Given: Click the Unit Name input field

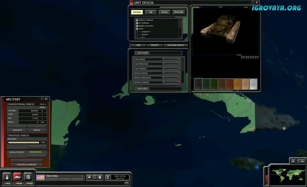Looking at the screenshot, I should click(165, 53).
